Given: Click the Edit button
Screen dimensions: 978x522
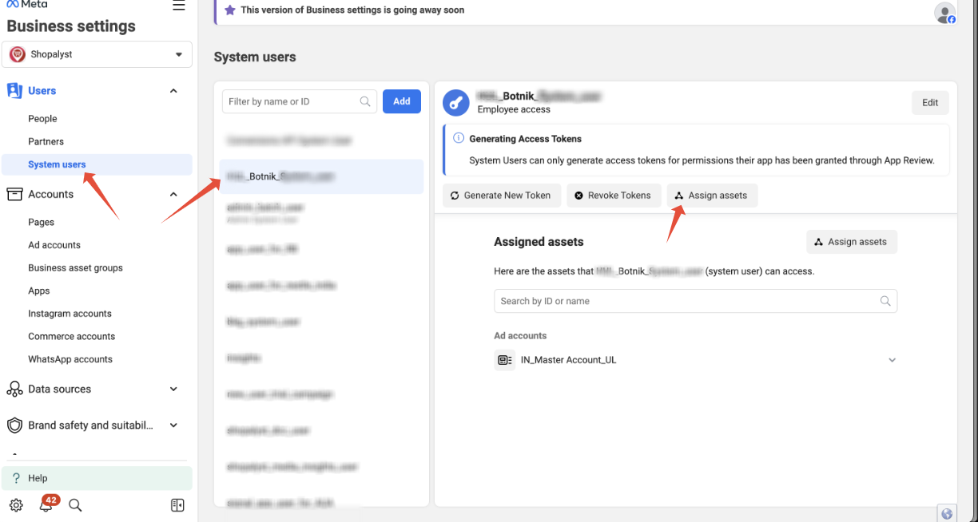Looking at the screenshot, I should [930, 103].
